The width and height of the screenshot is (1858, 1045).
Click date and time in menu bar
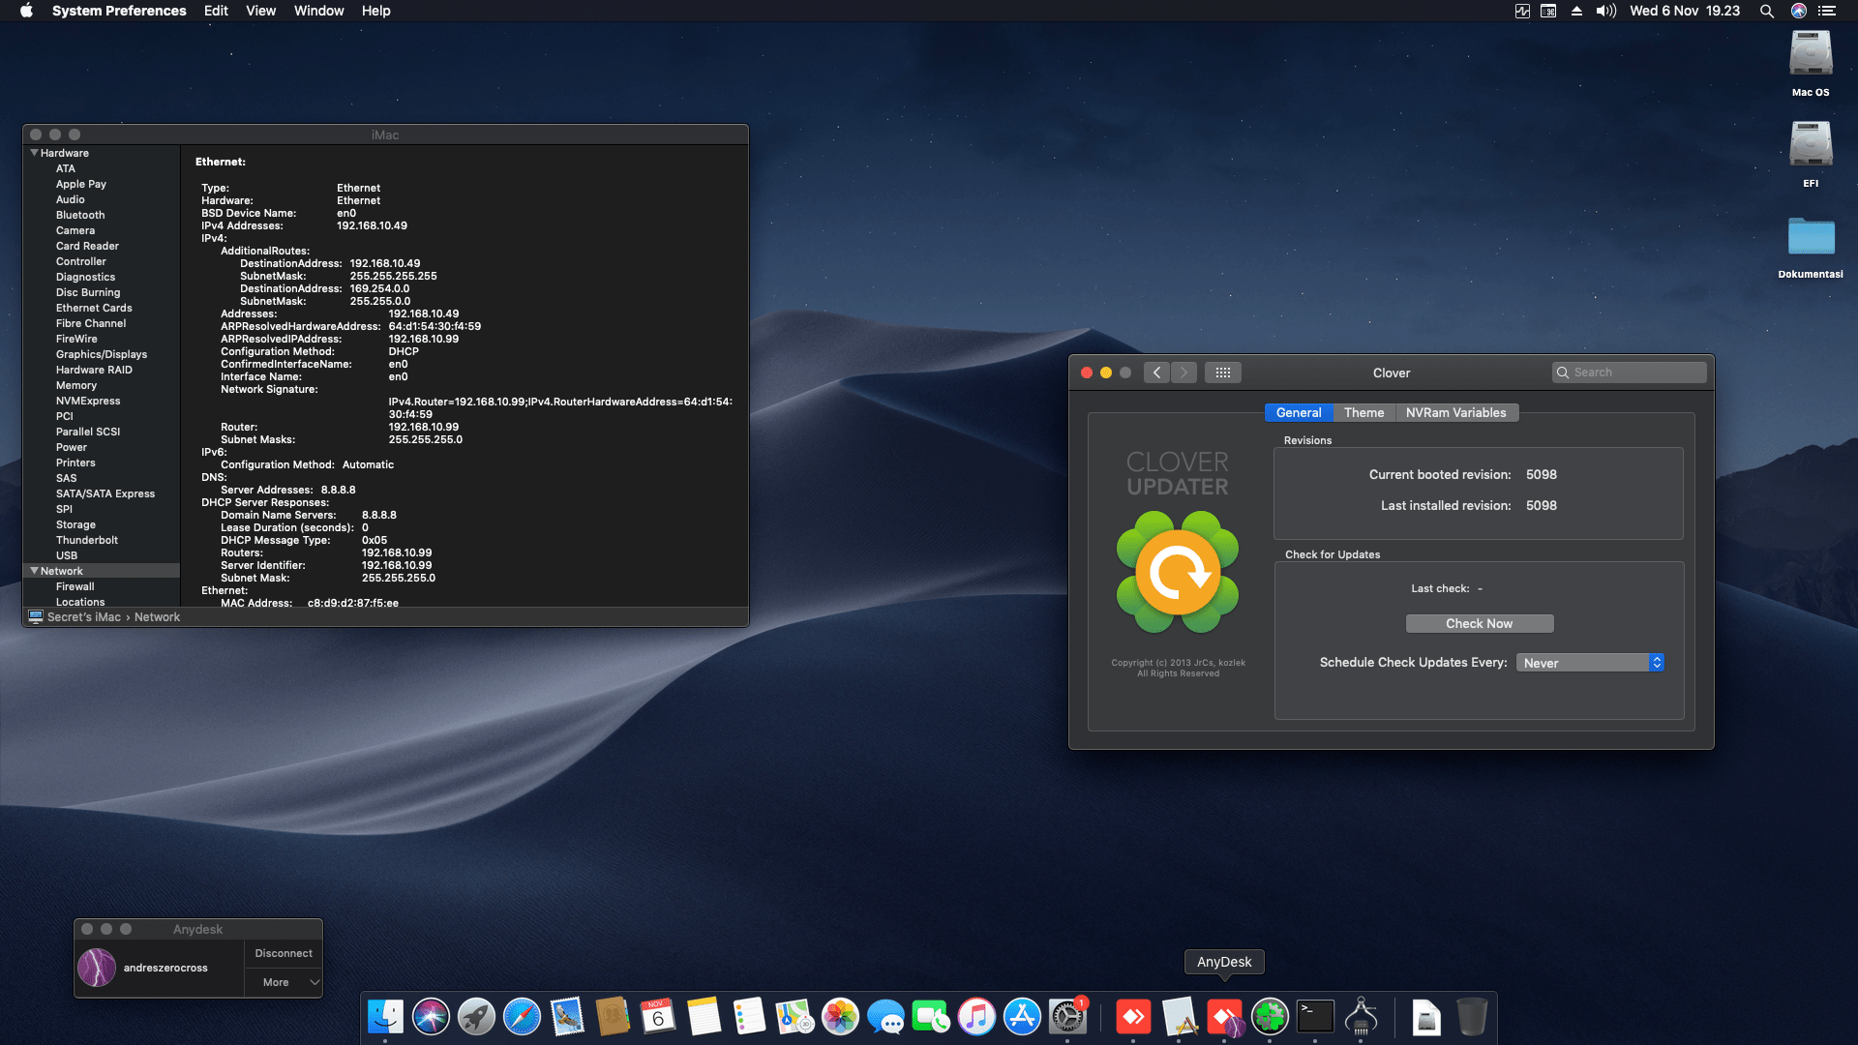[x=1684, y=11]
